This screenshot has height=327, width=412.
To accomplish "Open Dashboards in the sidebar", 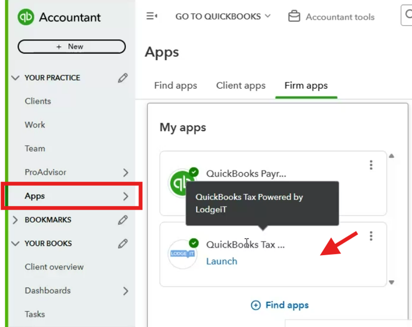I will (x=48, y=291).
